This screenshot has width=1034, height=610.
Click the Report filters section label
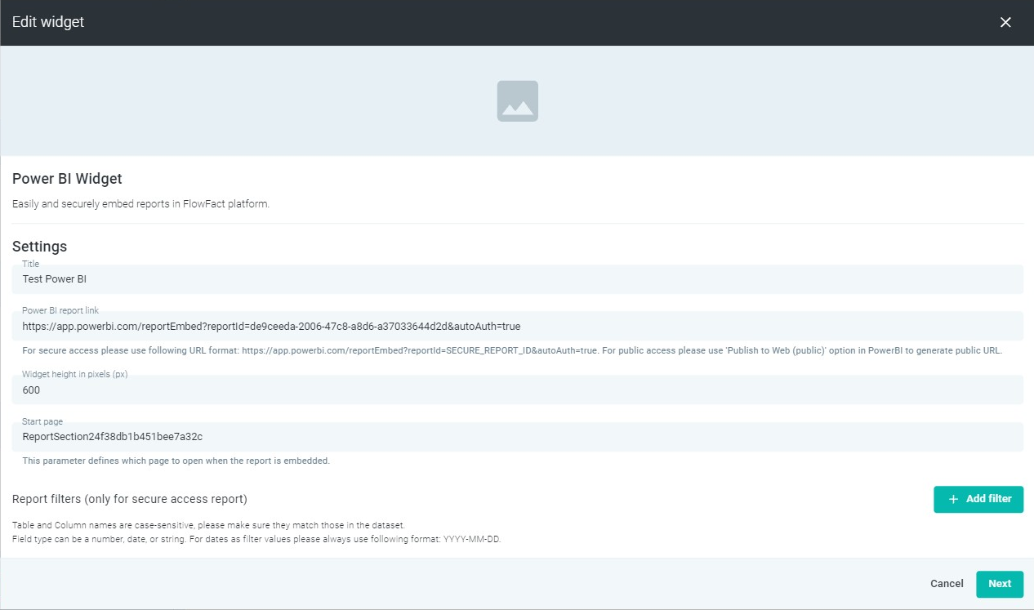[x=130, y=499]
